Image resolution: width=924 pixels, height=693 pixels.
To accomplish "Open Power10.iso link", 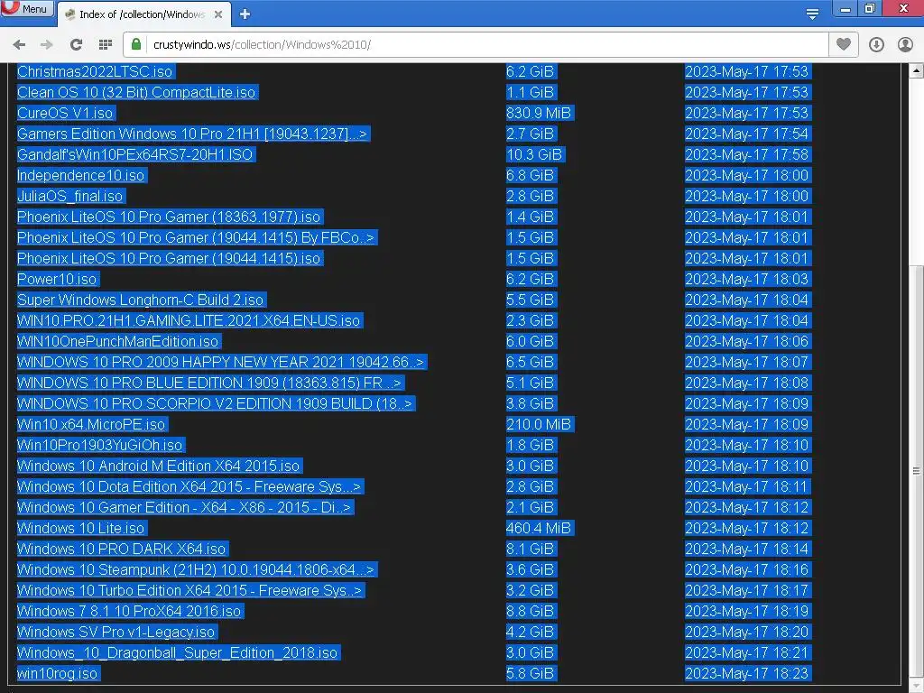I will click(x=57, y=279).
